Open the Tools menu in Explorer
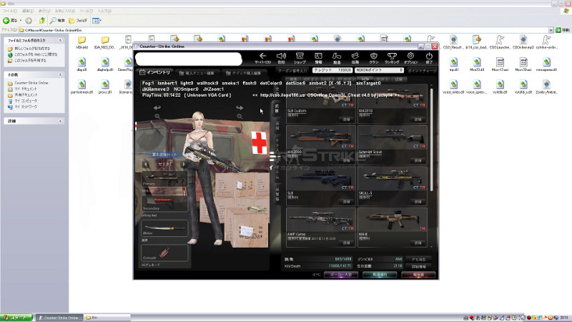Viewport: 572px width, 322px height. click(x=86, y=11)
